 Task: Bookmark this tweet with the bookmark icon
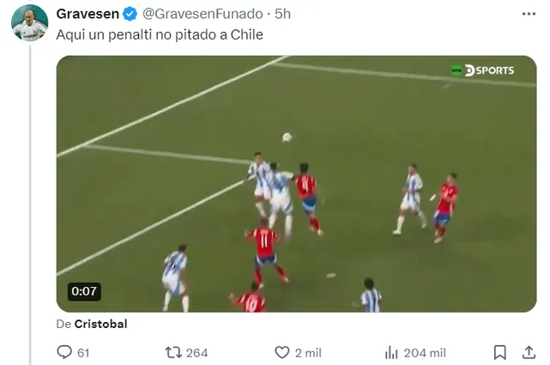coord(500,352)
